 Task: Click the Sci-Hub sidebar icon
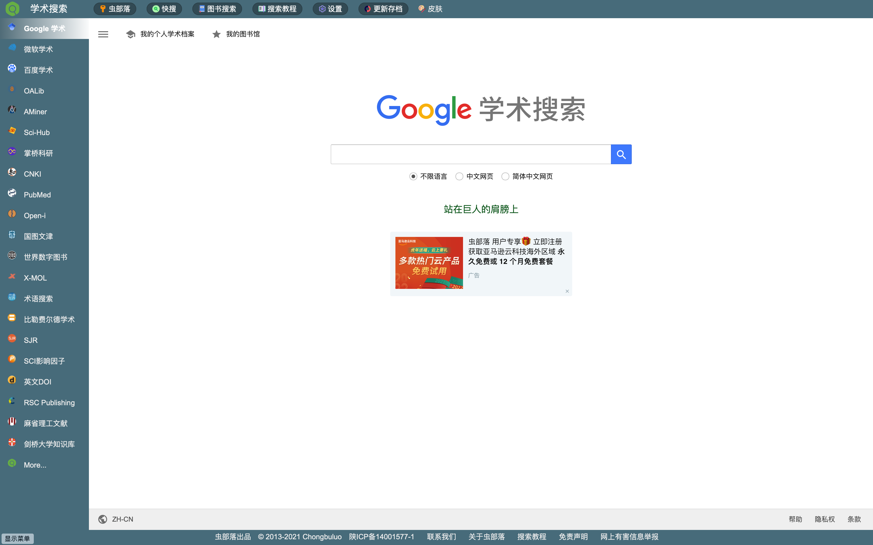12,131
